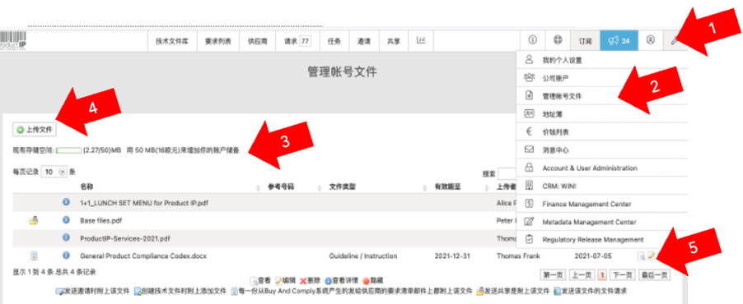Click the ProductIP barcode logo
This screenshot has width=743, height=304.
[13, 41]
